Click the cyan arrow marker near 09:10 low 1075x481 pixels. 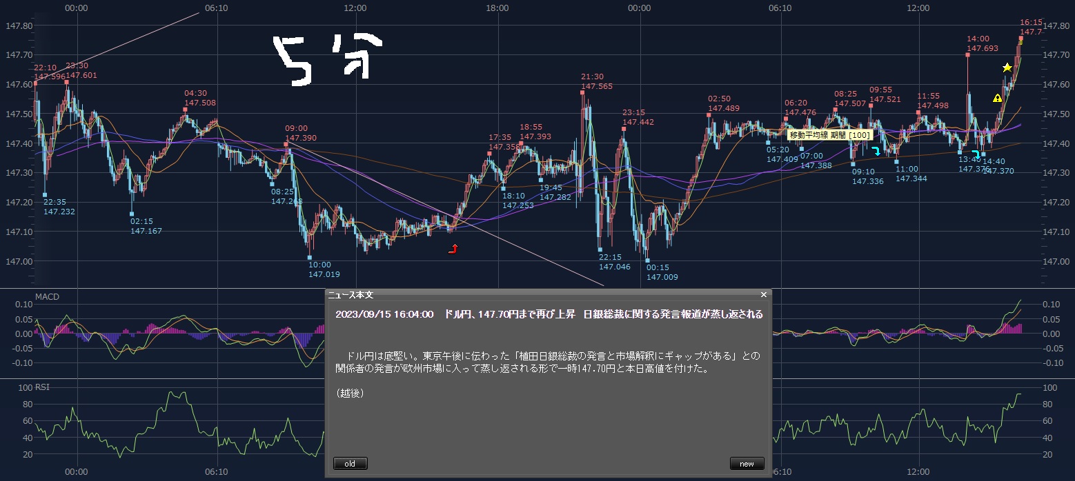coord(876,151)
